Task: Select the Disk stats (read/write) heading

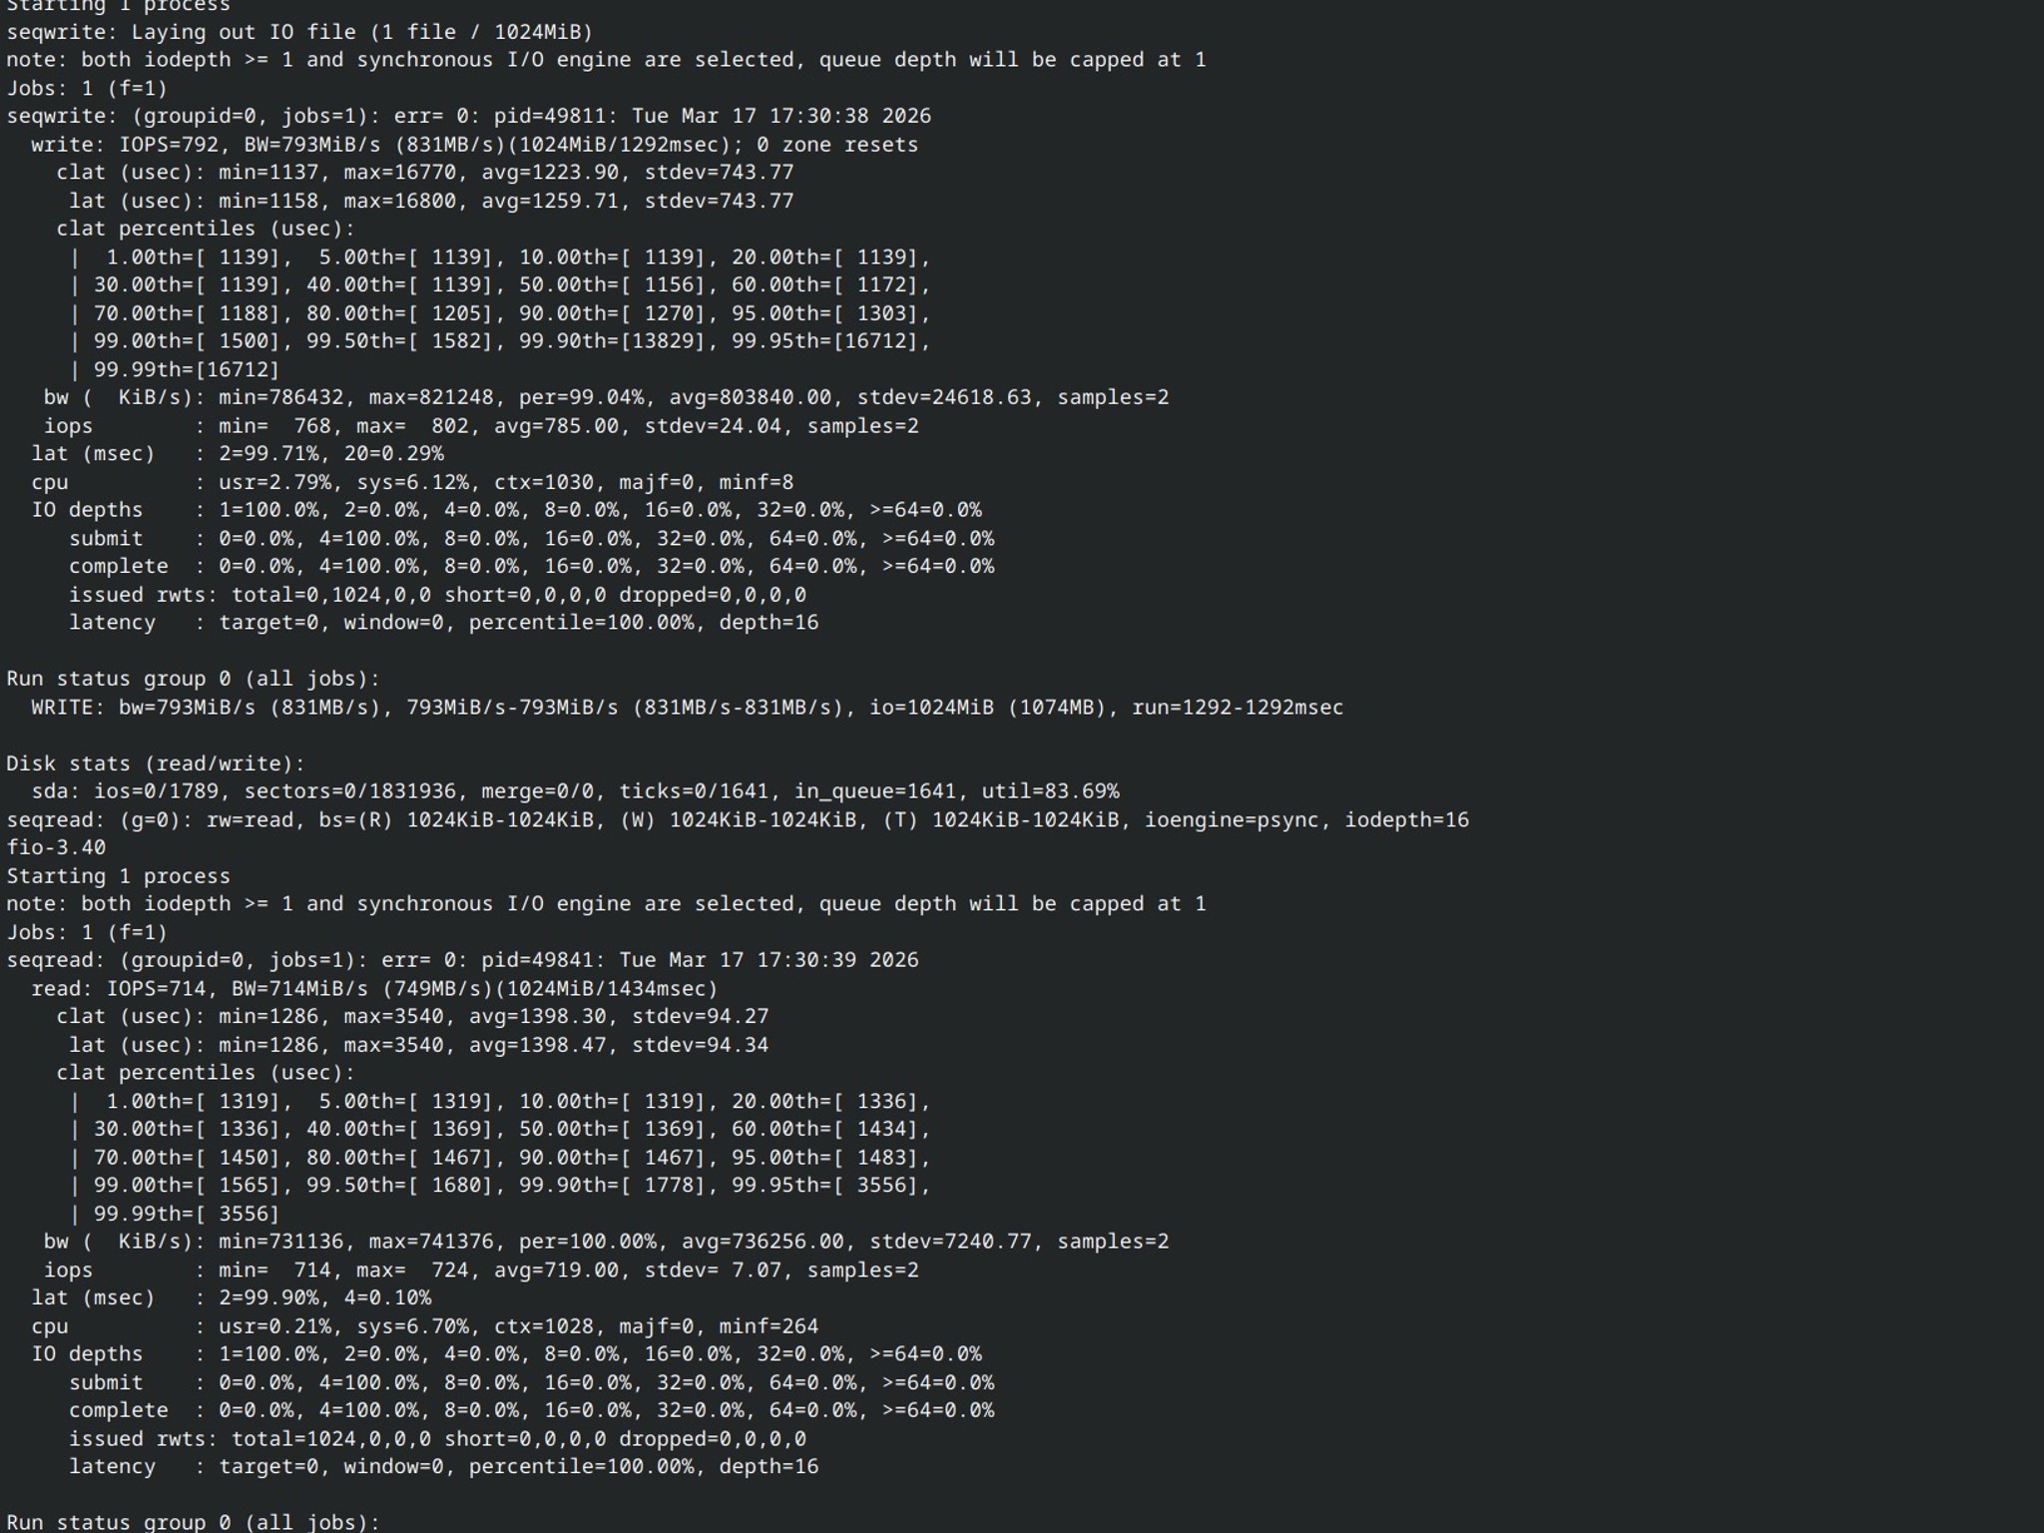Action: click(x=156, y=764)
